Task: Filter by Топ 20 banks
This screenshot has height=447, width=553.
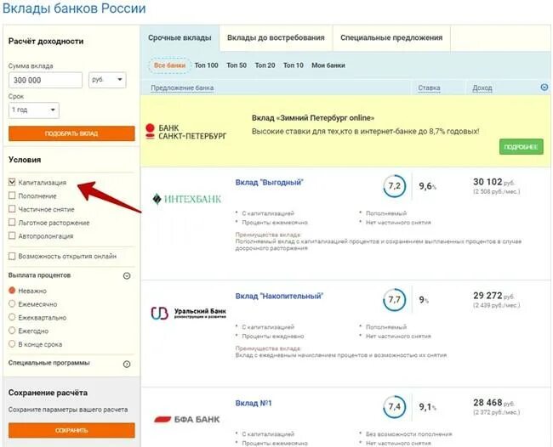Action: (x=265, y=65)
